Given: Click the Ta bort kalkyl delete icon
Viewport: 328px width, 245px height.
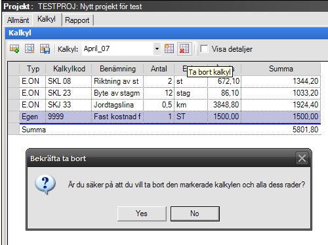Looking at the screenshot, I should pyautogui.click(x=184, y=48).
